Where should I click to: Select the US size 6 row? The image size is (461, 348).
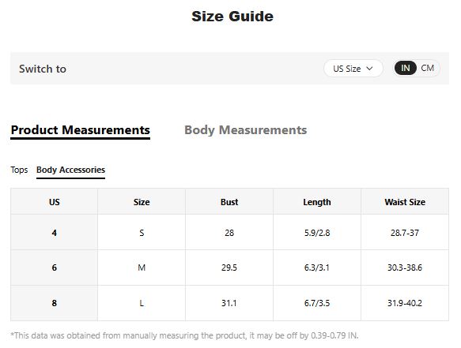coord(229,268)
